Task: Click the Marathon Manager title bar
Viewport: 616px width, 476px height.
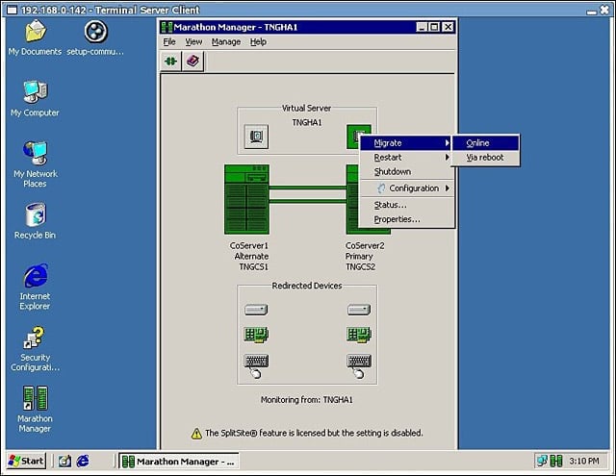Action: click(289, 27)
